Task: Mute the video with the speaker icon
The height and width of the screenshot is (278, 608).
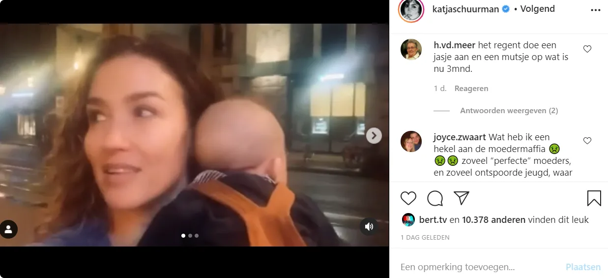Action: 369,226
